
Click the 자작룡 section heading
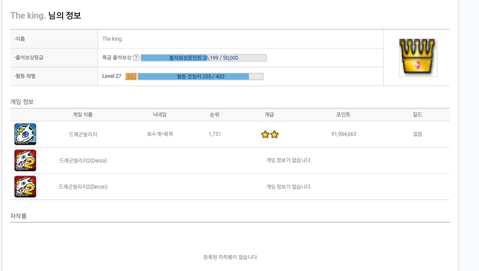coord(18,216)
